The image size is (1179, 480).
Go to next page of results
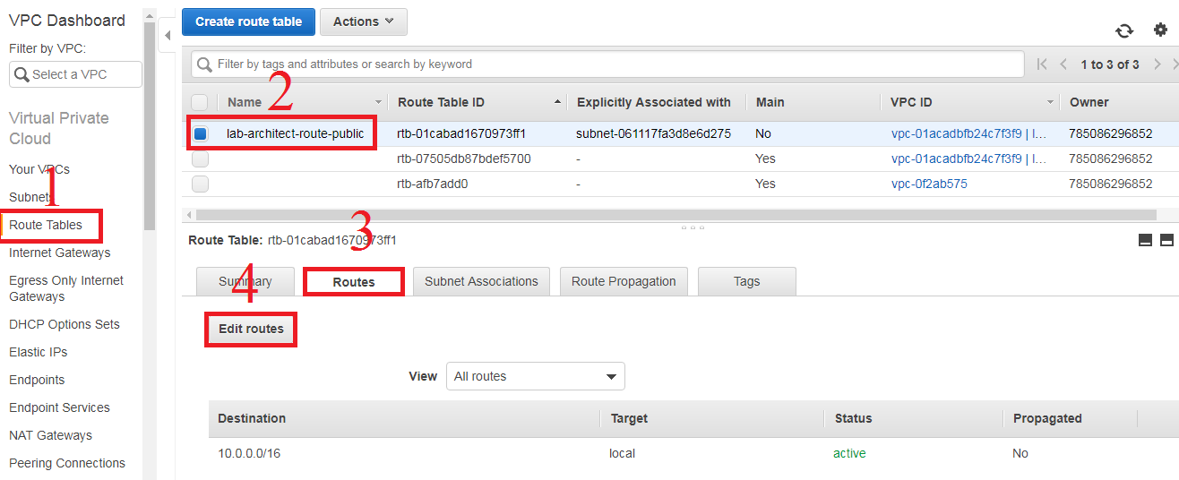click(x=1157, y=64)
